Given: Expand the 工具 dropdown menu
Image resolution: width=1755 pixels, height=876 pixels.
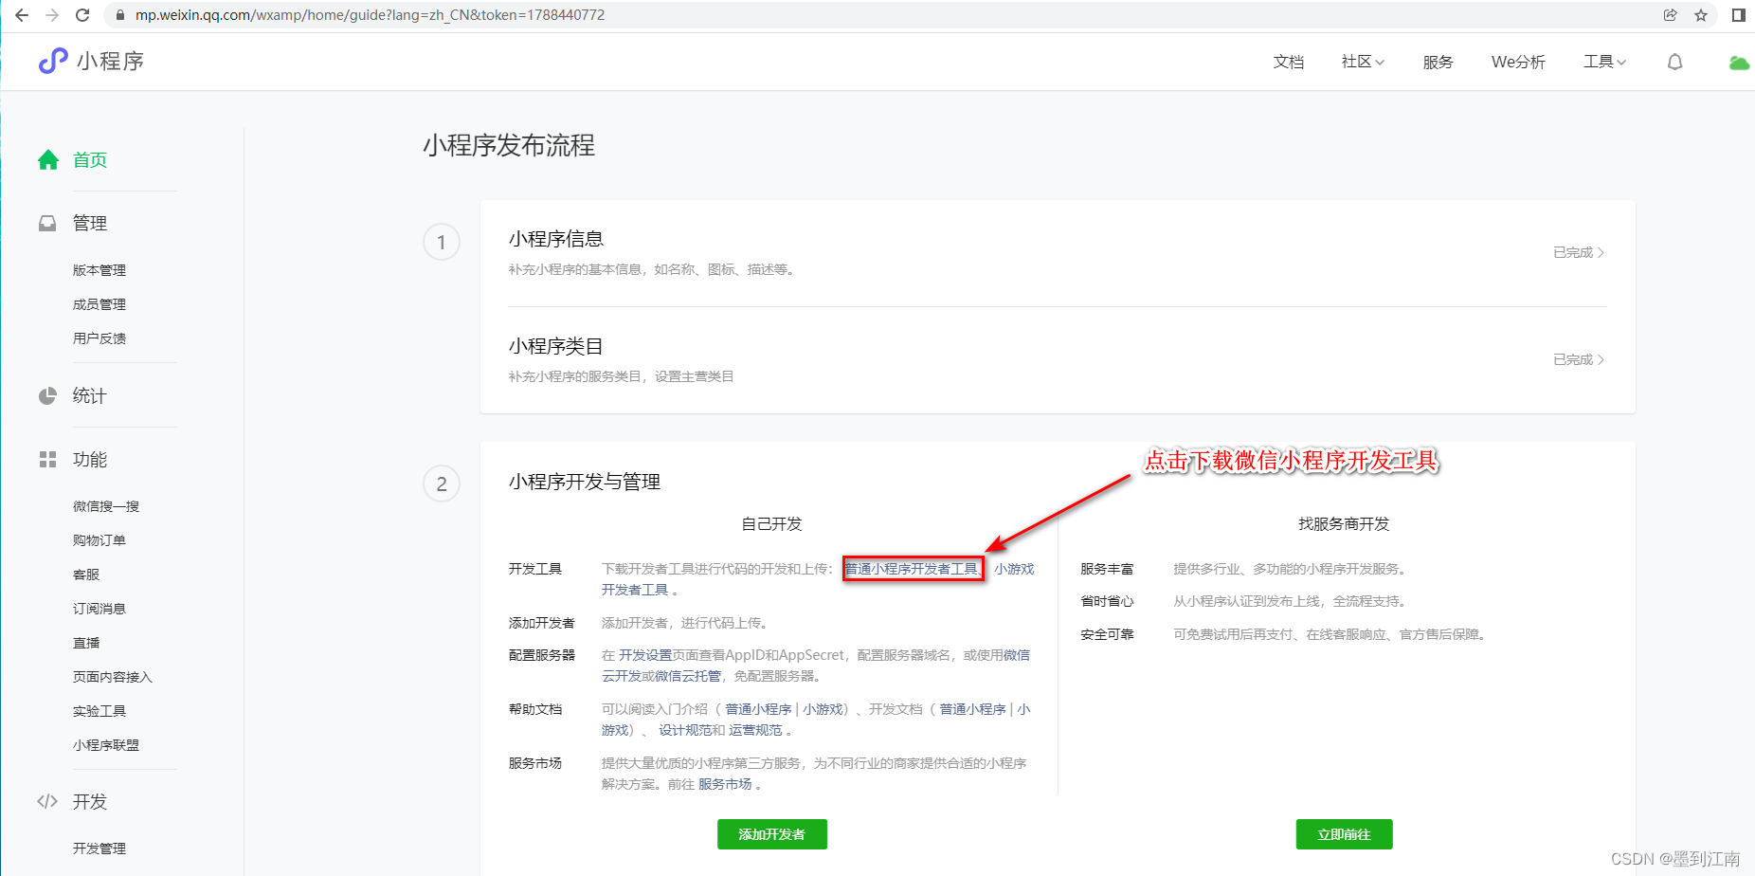Looking at the screenshot, I should coord(1604,62).
